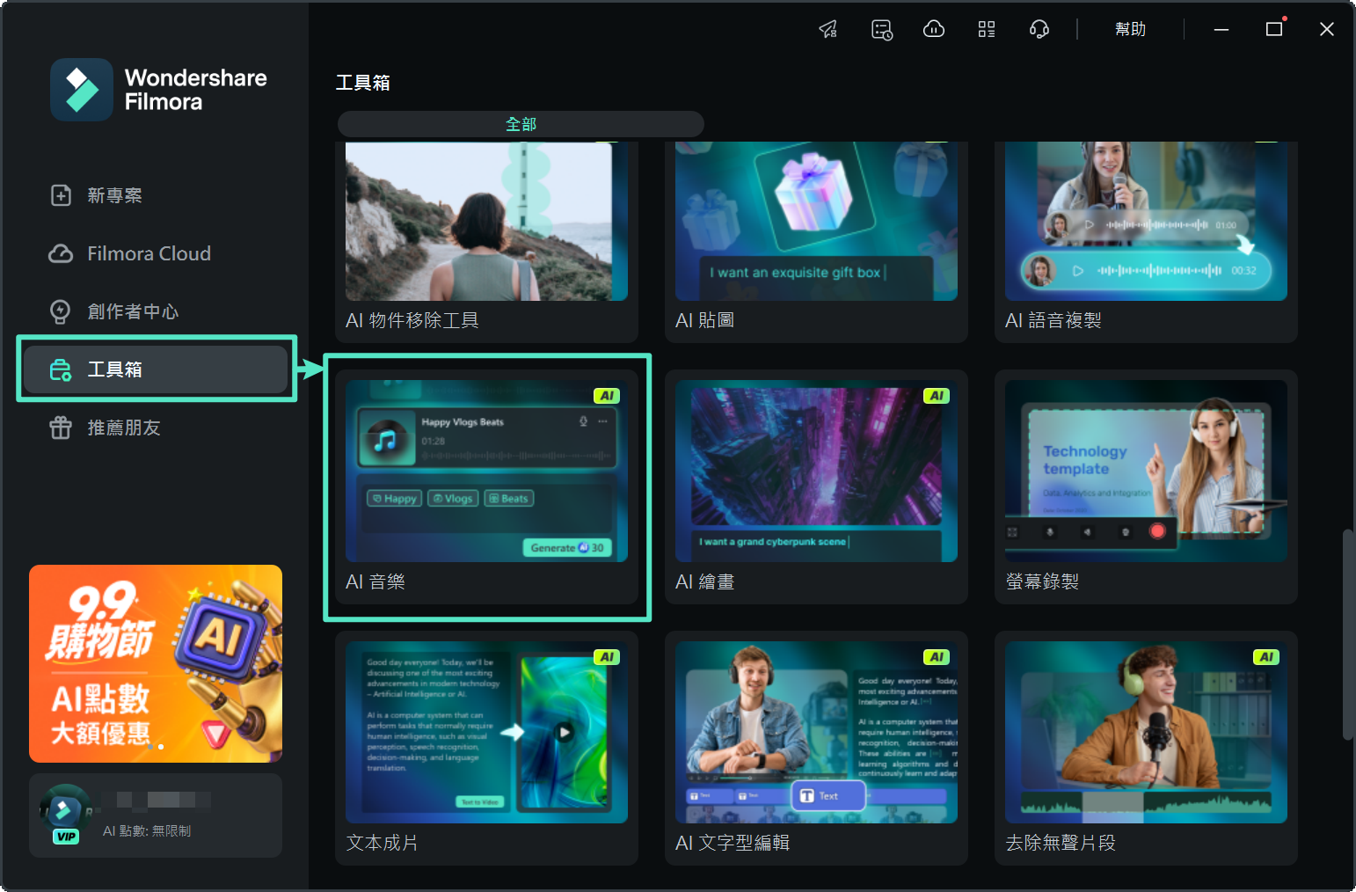Open Filmora Cloud in sidebar
The image size is (1356, 892).
[156, 253]
